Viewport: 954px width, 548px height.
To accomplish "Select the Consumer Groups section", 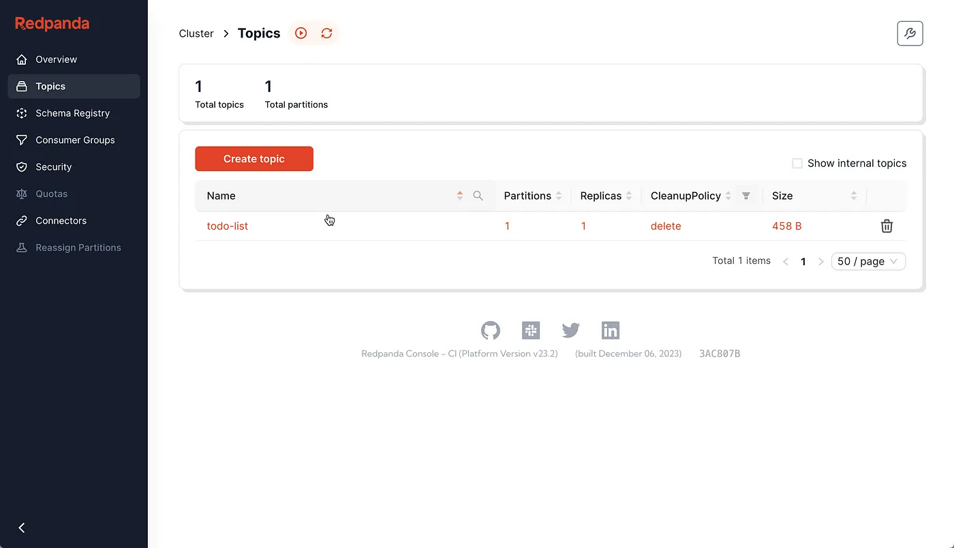I will [x=75, y=140].
